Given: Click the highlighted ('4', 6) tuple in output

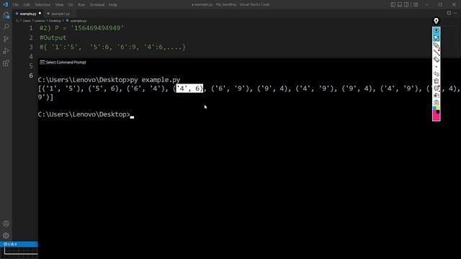Looking at the screenshot, I should click(x=189, y=88).
